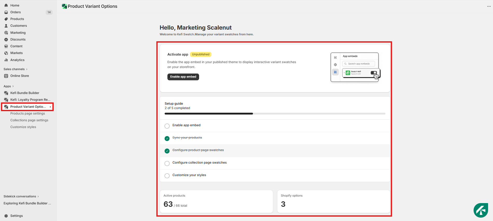
Task: Click the Setup guide progress bar
Action: [275, 113]
